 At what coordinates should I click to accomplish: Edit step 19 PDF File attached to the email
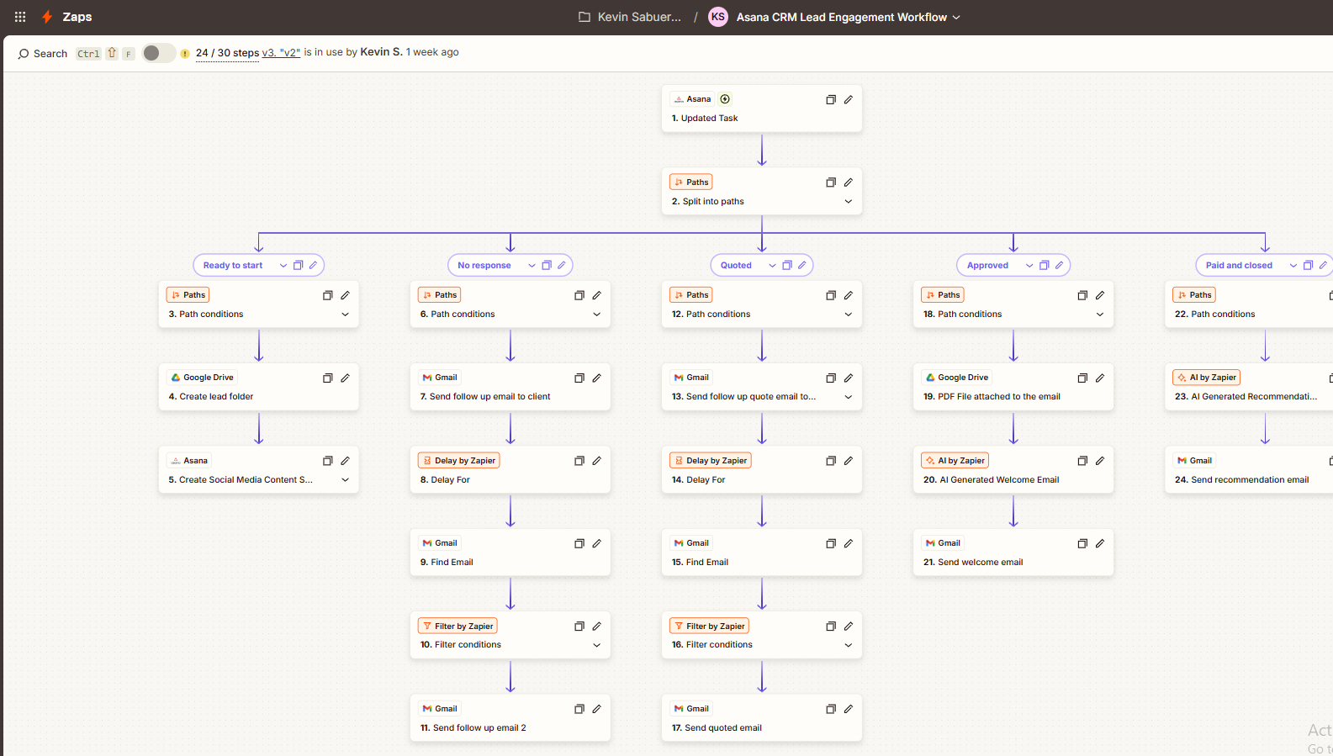click(x=1100, y=378)
